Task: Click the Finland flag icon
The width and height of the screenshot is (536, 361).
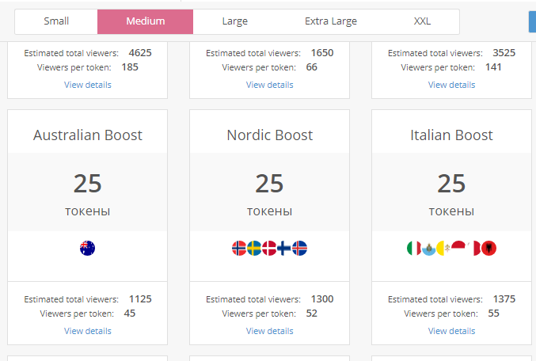Action: 284,249
